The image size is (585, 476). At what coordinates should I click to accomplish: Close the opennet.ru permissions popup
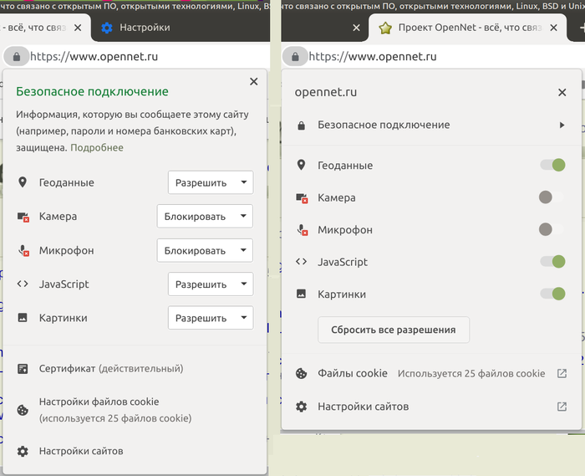(562, 92)
